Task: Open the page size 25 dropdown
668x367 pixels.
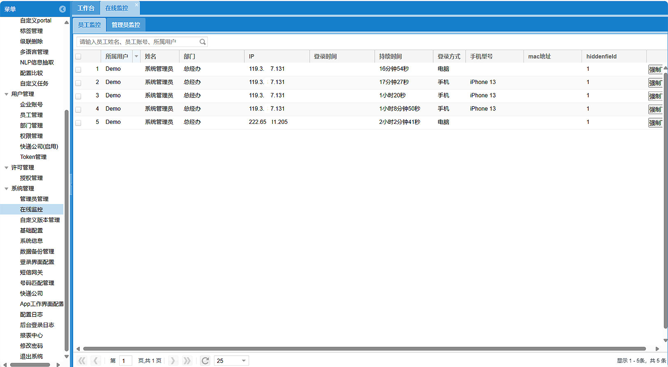Action: tap(244, 361)
